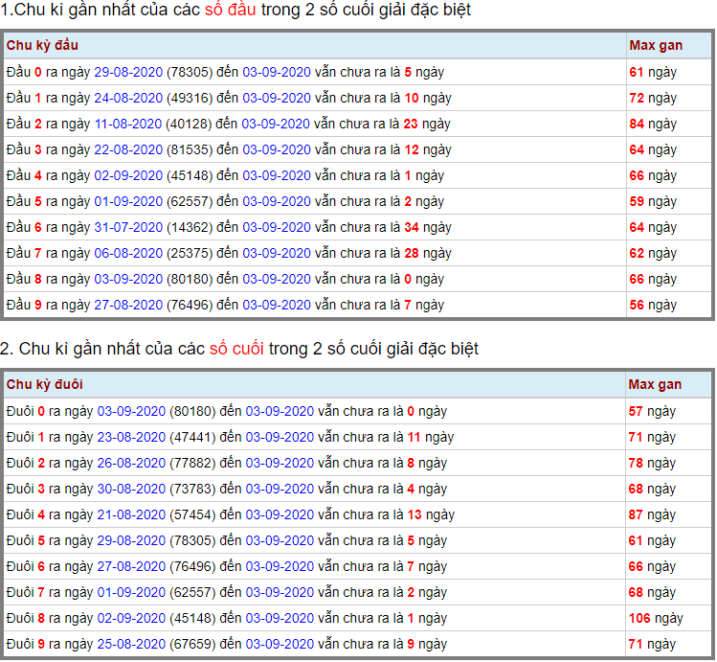Open date 29-08-2020 in the Đầu 0 row

coord(128,72)
